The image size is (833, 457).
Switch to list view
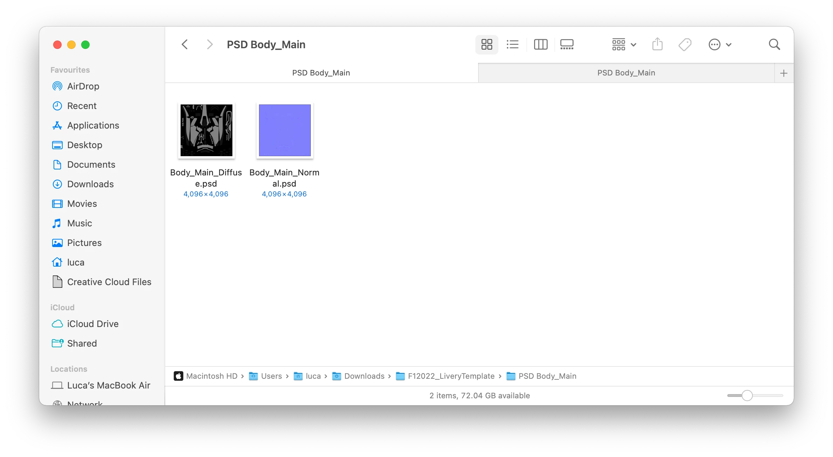tap(512, 44)
